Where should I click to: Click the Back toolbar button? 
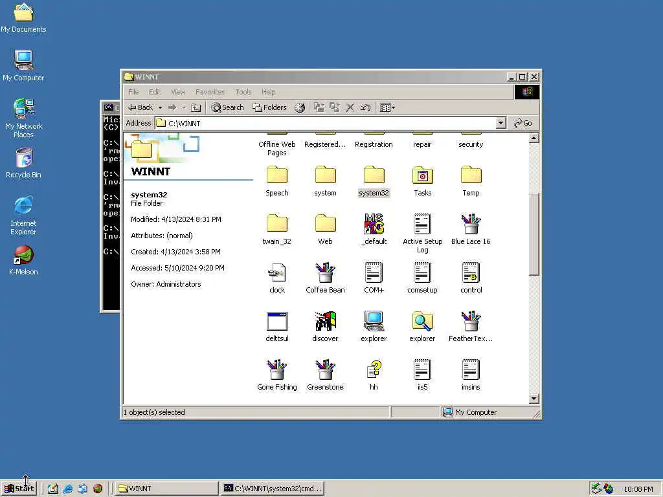click(140, 107)
